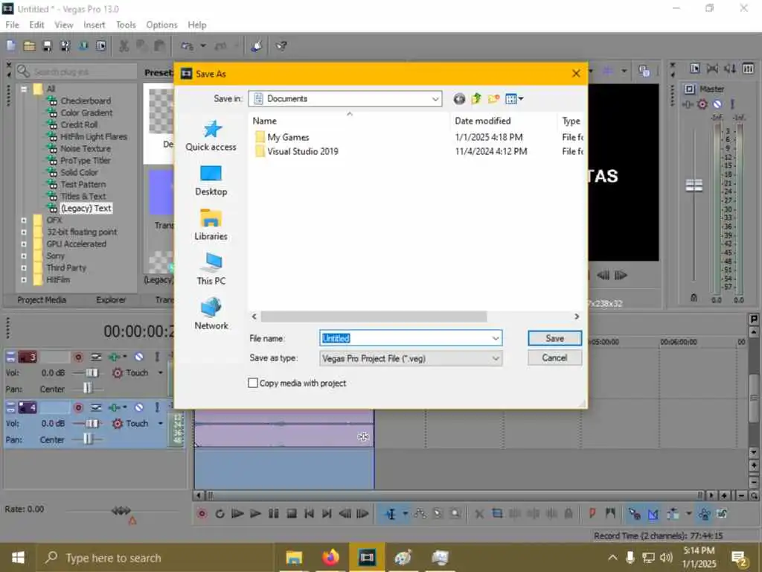
Task: Mute audio track 4
Action: pyautogui.click(x=139, y=407)
